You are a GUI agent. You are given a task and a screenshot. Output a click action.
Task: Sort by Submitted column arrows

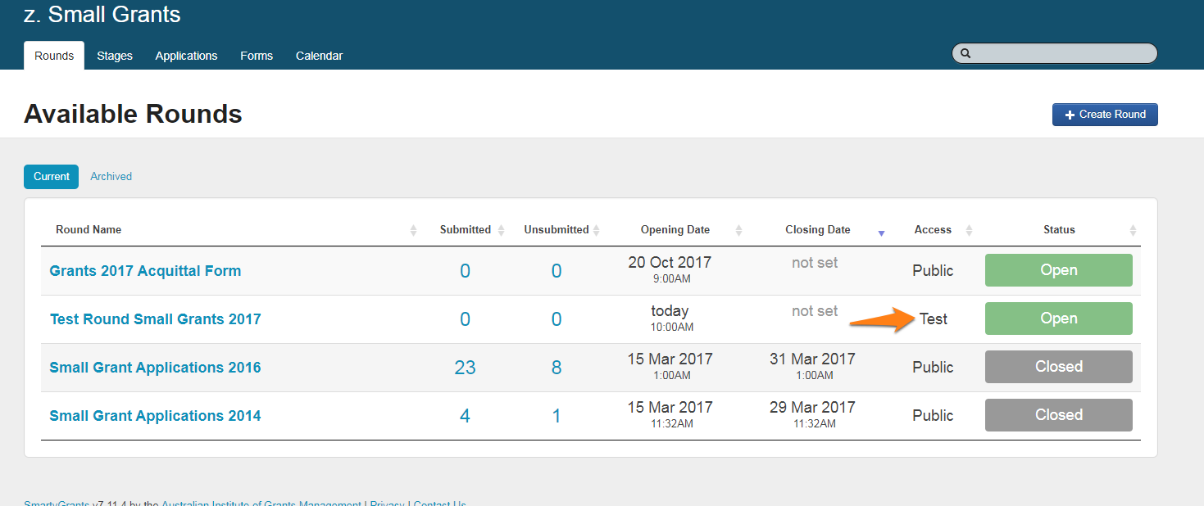[x=501, y=230]
